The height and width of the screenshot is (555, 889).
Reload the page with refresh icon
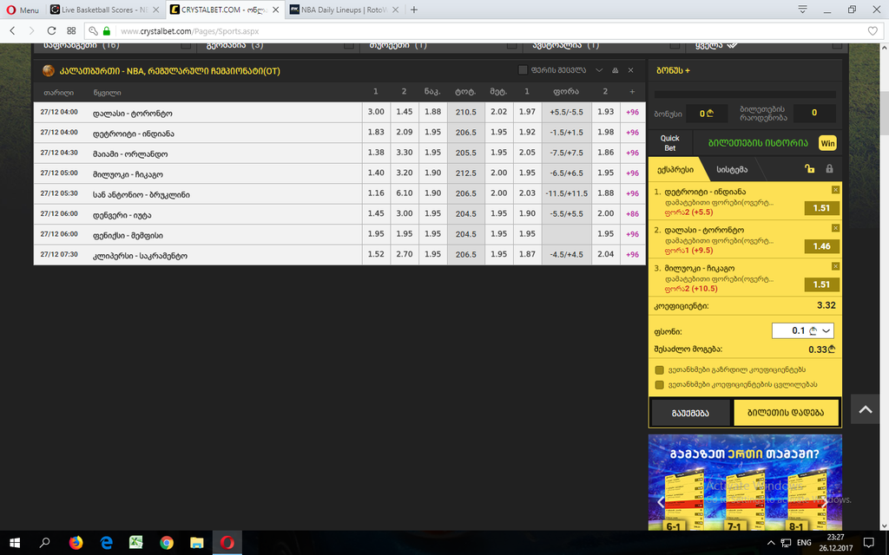pyautogui.click(x=51, y=31)
